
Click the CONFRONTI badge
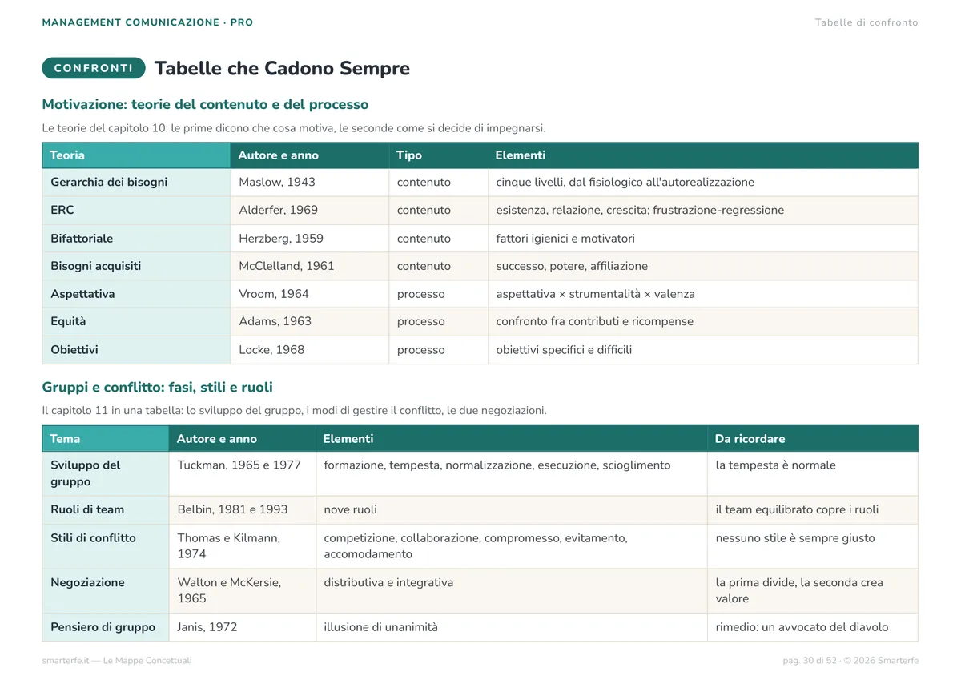[94, 68]
